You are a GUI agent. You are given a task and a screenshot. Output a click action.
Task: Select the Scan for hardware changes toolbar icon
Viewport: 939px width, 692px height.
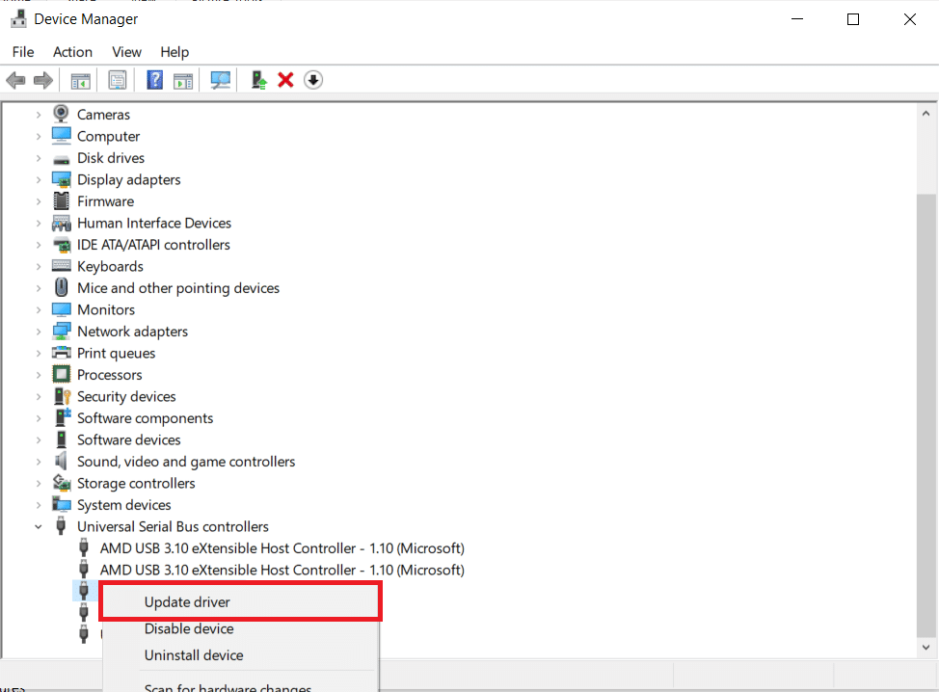220,79
